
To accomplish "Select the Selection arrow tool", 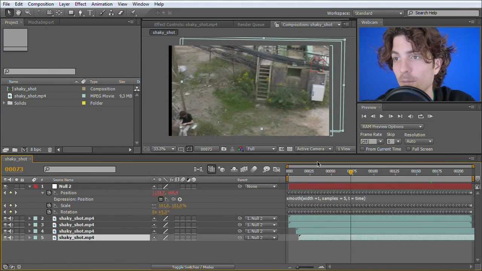I will tap(9, 13).
